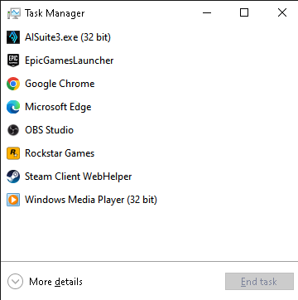Click the OBS Studio icon
Image resolution: width=298 pixels, height=300 pixels.
pyautogui.click(x=13, y=130)
